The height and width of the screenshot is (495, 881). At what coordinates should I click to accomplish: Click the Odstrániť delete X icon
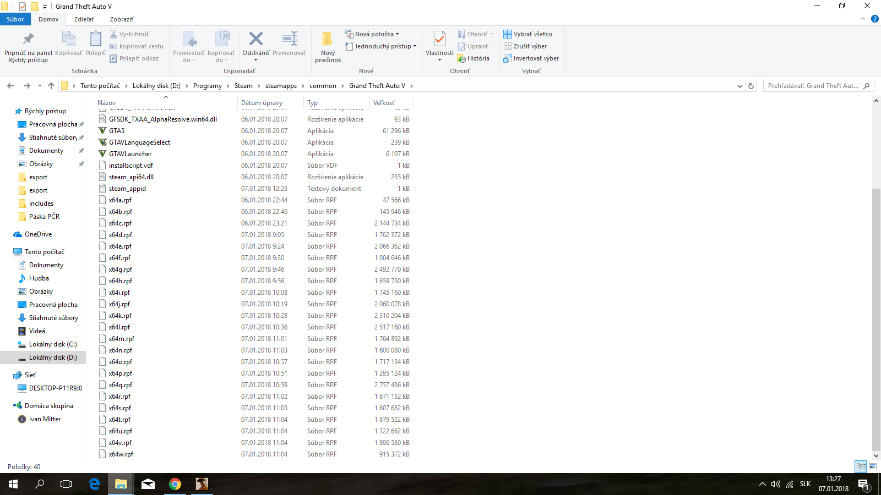click(255, 38)
